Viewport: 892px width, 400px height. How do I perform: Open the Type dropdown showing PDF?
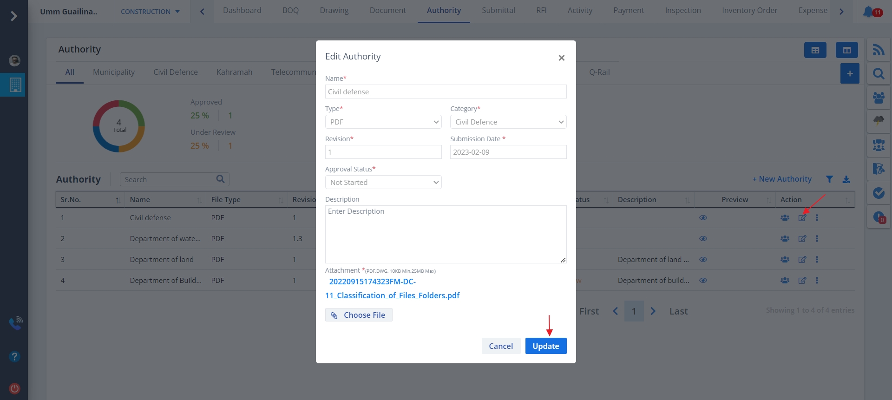[383, 122]
